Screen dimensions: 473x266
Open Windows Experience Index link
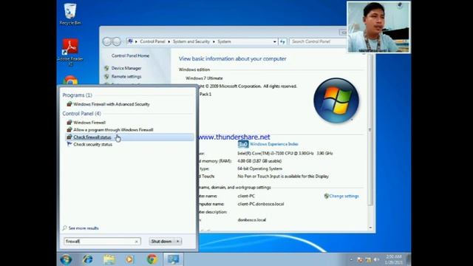274,144
